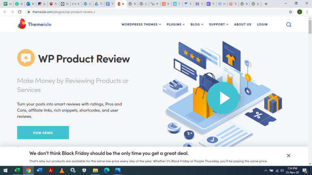Open the Photos app from taskbar

[x=118, y=171]
